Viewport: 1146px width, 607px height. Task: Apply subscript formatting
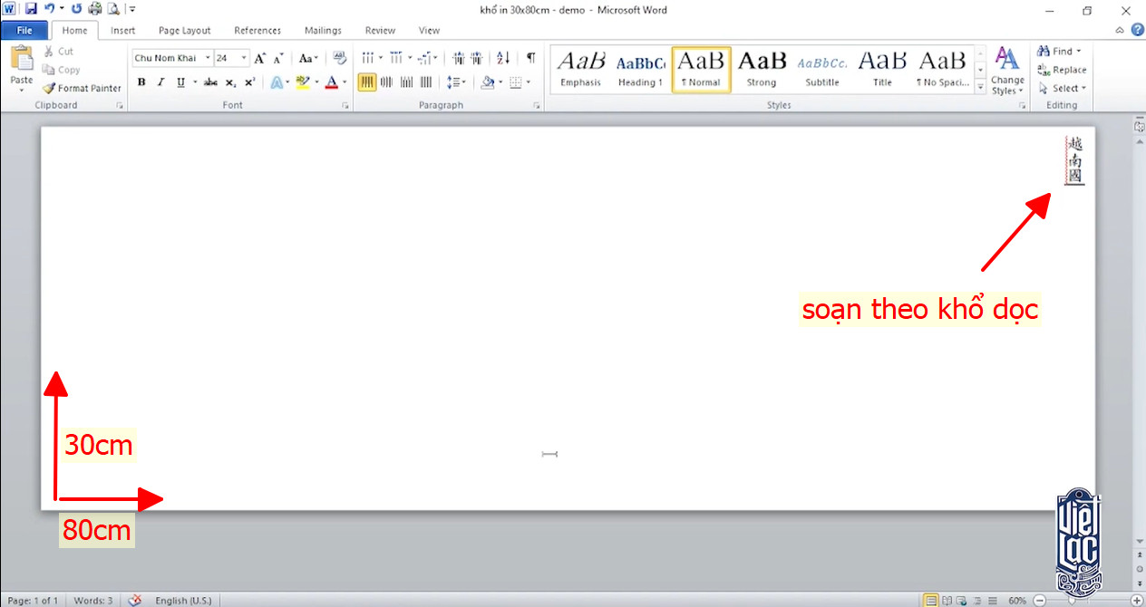click(231, 82)
